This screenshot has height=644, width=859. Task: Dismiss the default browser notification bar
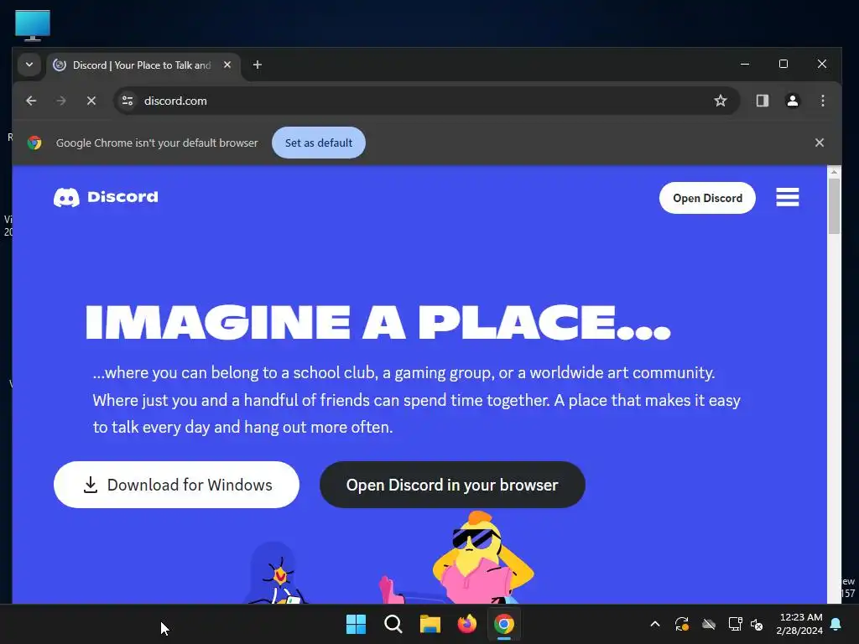819,143
